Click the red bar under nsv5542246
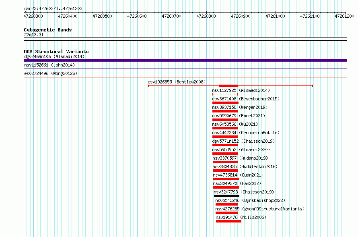Screen dimensions: 358x237 [227, 204]
